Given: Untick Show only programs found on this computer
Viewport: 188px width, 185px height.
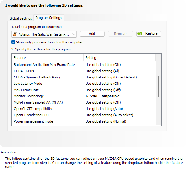Looking at the screenshot, I should (x=13, y=42).
